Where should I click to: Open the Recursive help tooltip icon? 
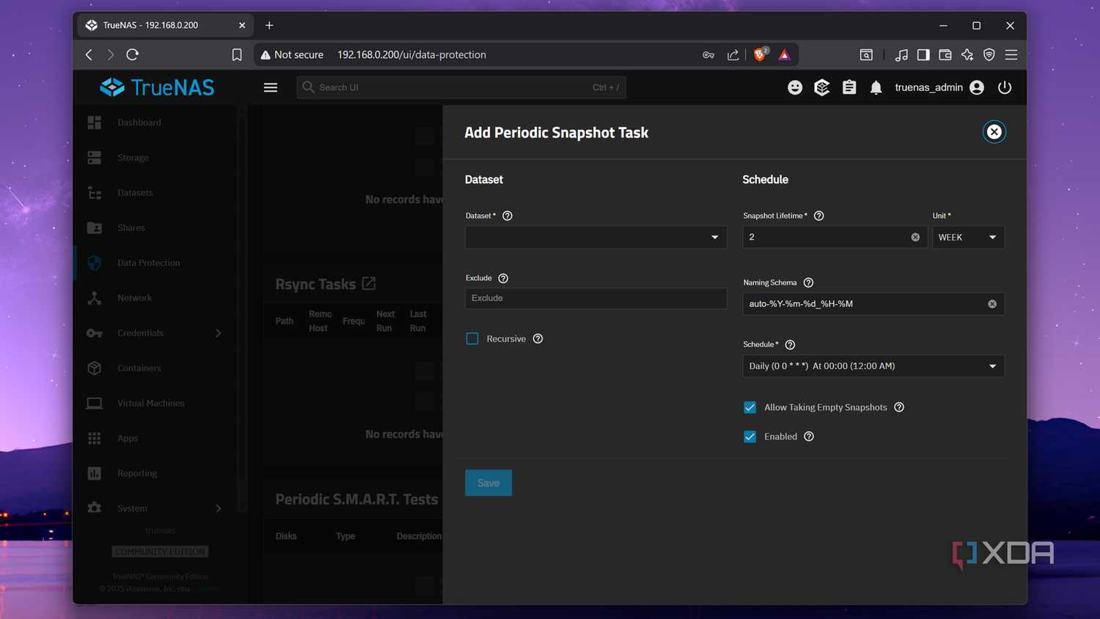point(538,339)
